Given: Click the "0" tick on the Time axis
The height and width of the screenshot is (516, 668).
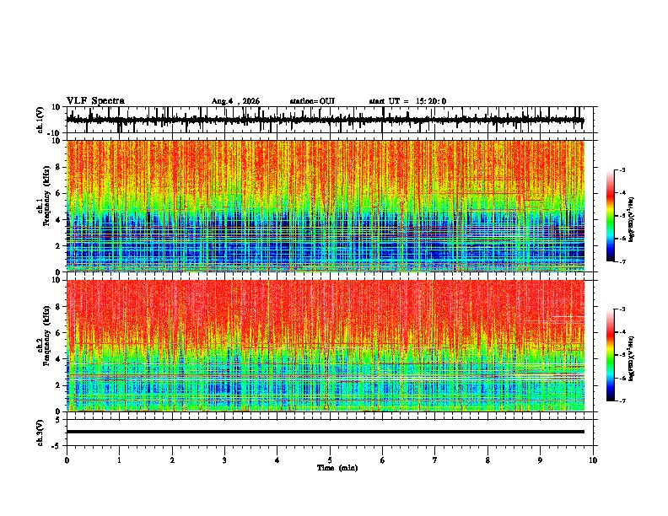Looking at the screenshot, I should click(x=67, y=460).
